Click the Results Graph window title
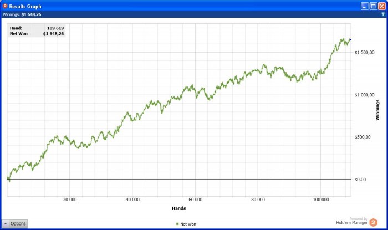This screenshot has width=388, height=230. click(25, 7)
